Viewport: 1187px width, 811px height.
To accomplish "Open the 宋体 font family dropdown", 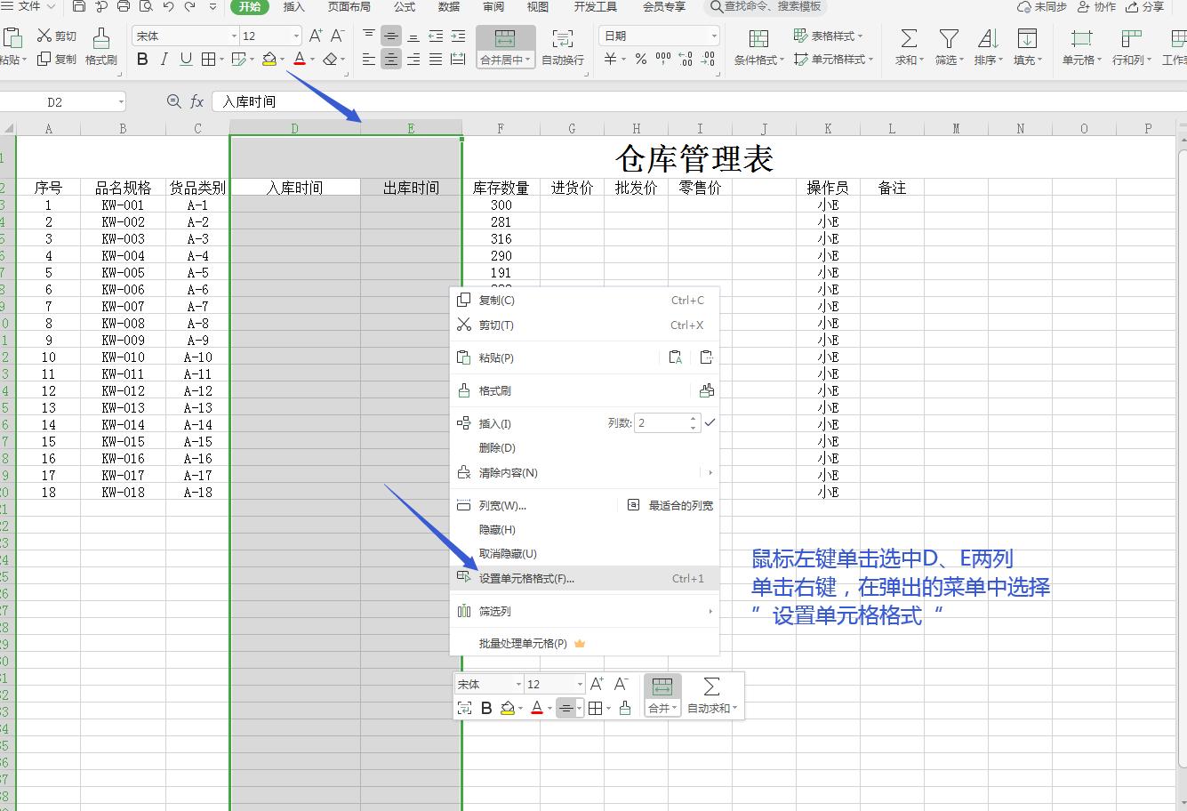I will pyautogui.click(x=233, y=35).
